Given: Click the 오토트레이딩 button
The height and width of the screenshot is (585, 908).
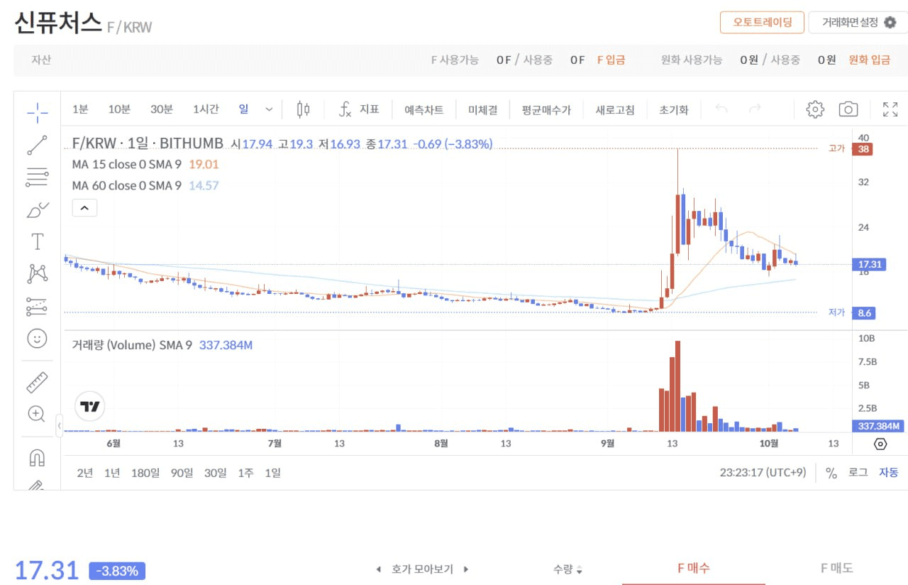Looking at the screenshot, I should (762, 22).
